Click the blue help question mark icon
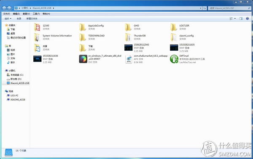This screenshot has width=253, height=159. 248,19
